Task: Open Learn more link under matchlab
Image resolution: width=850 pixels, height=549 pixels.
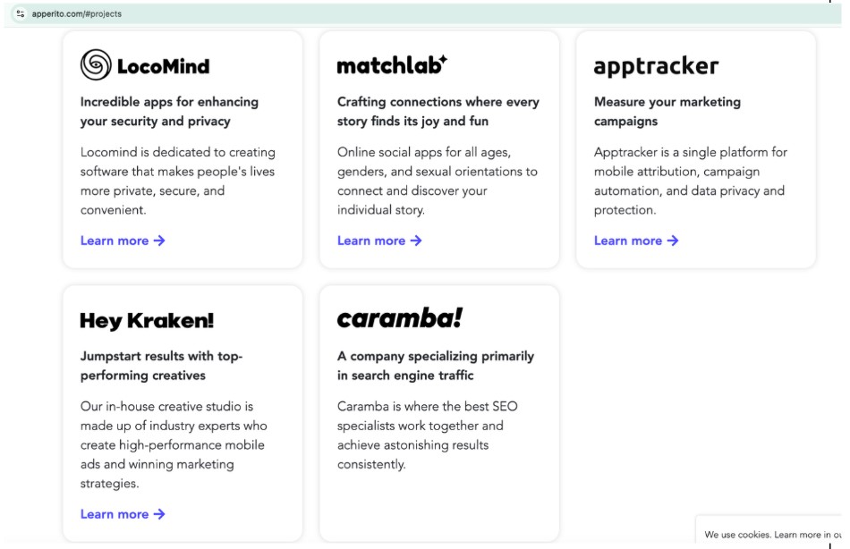Action: click(371, 241)
